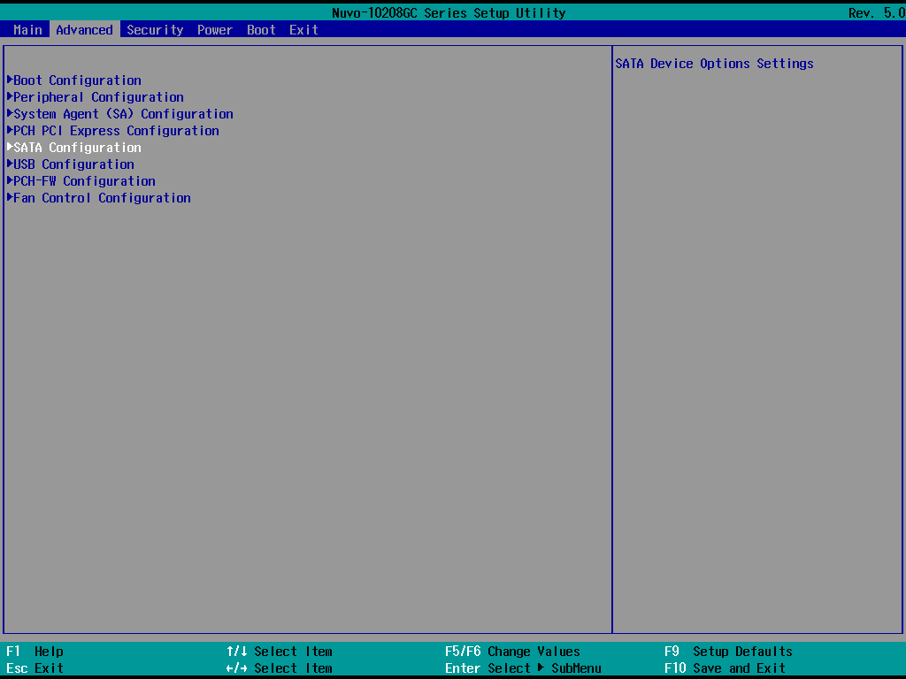Select PCH-FW Configuration item
Viewport: 906px width, 679px height.
[x=84, y=181]
